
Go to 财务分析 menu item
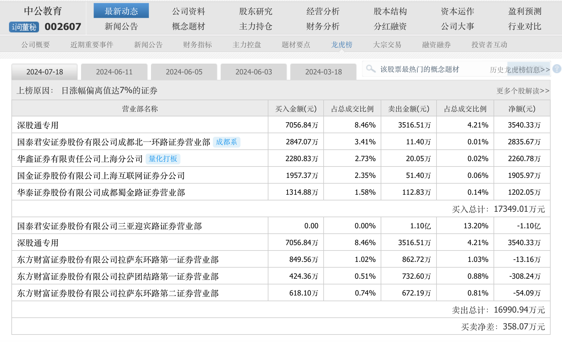pos(323,26)
